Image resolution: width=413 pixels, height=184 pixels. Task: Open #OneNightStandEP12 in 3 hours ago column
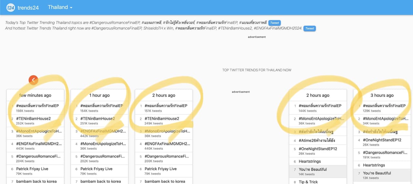click(x=382, y=140)
